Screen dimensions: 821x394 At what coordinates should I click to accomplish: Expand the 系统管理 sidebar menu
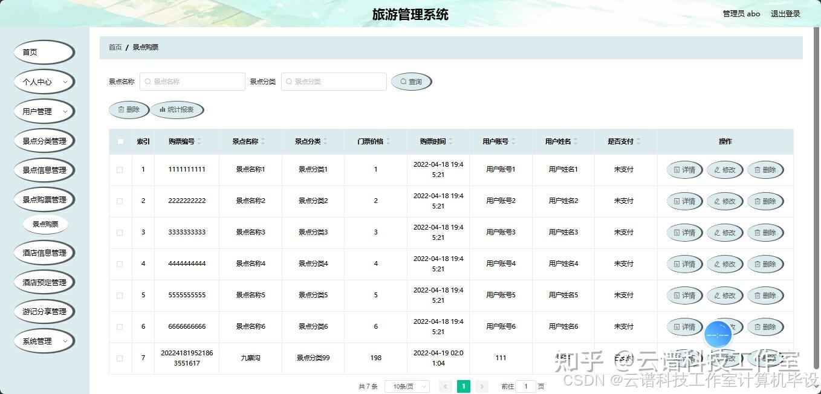click(44, 341)
